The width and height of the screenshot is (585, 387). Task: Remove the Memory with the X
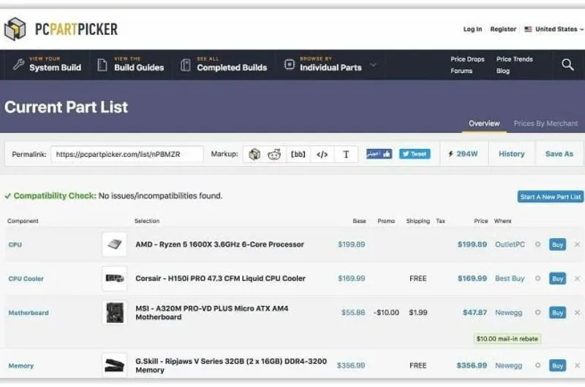click(577, 365)
